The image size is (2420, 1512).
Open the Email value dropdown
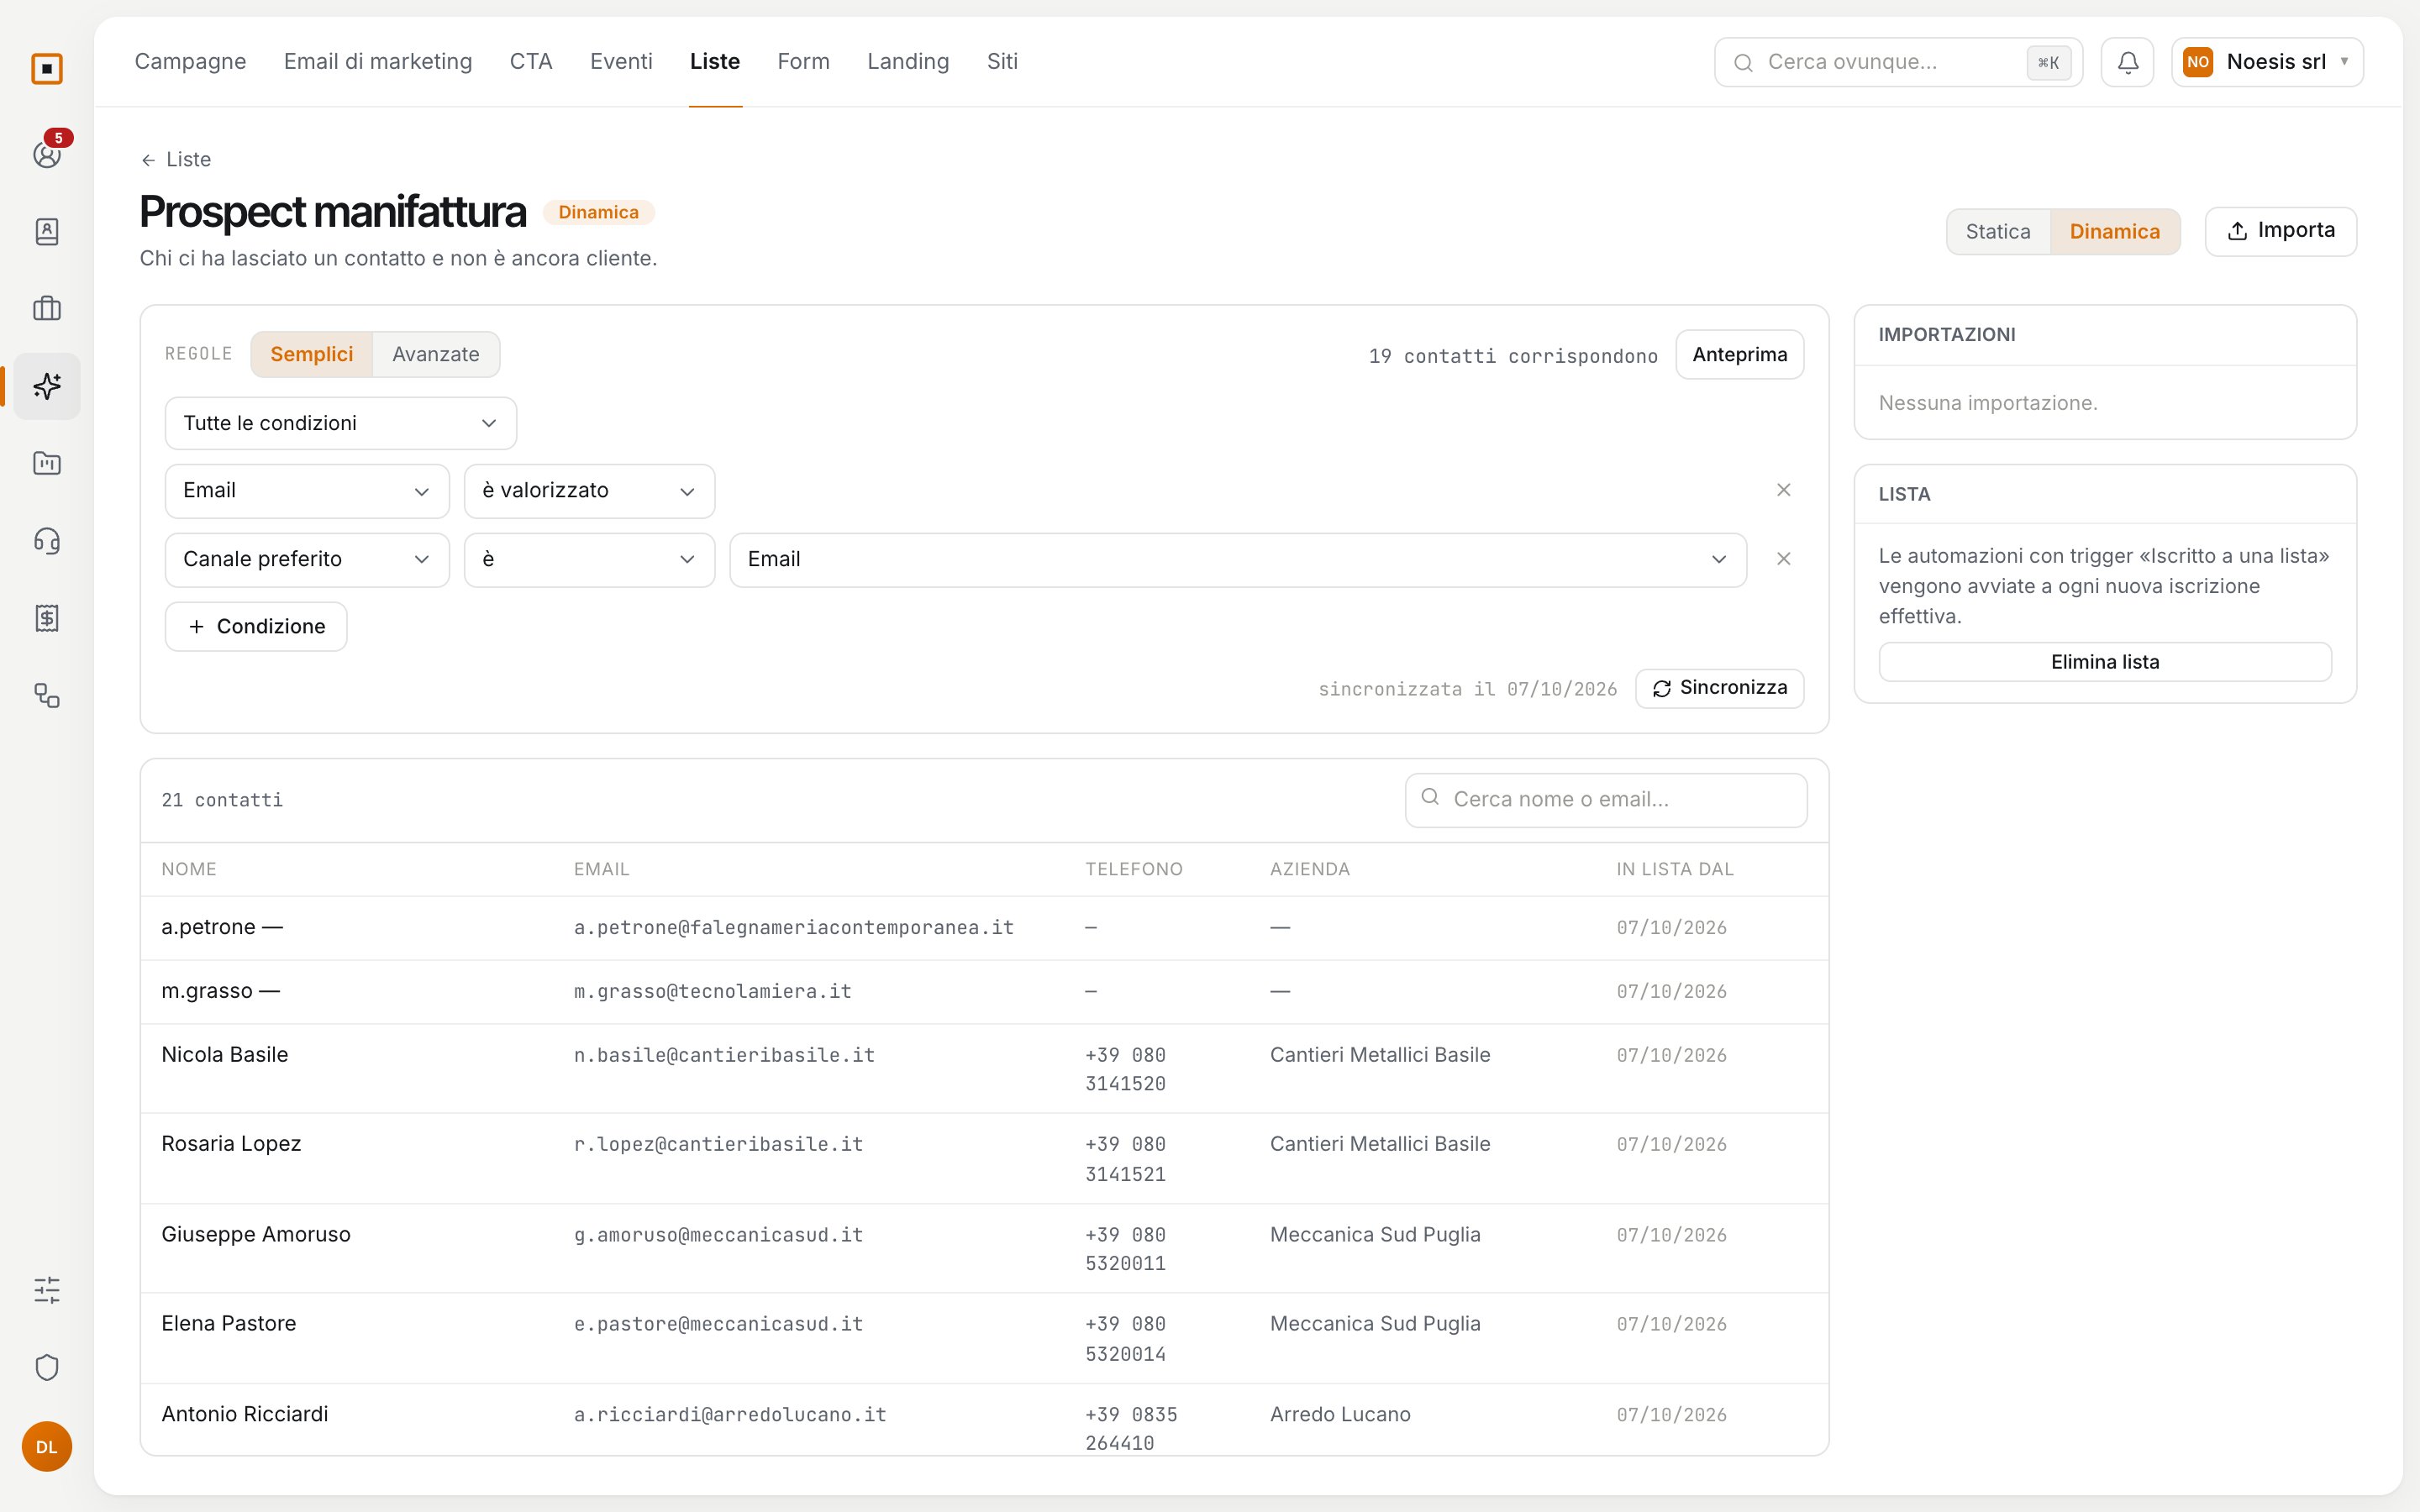pos(1238,560)
